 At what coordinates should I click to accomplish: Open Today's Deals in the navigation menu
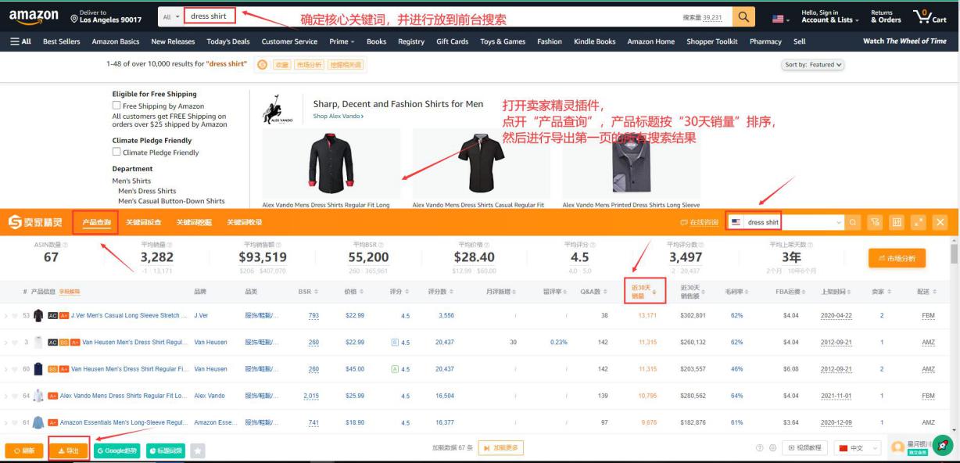[x=229, y=41]
